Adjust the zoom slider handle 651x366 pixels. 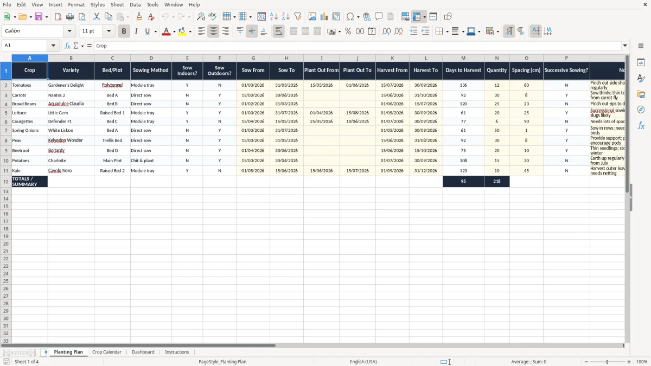(608, 362)
